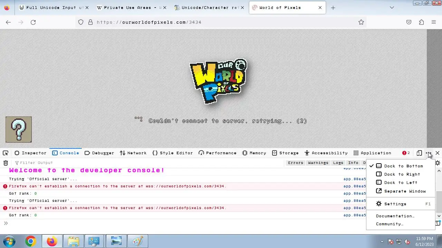This screenshot has width=442, height=248.
Task: Open Windows Start menu
Action: [x=9, y=241]
